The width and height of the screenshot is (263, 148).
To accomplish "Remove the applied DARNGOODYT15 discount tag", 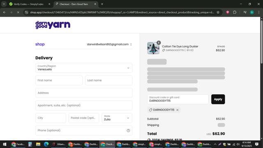I will 178,110.
